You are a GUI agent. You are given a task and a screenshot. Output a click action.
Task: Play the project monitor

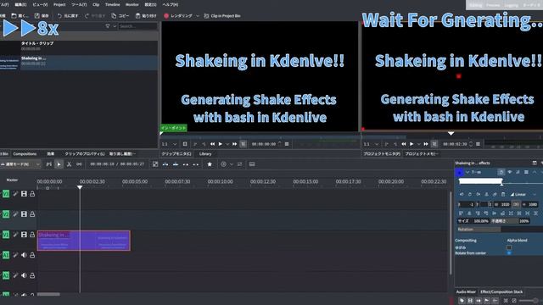pyautogui.click(x=411, y=144)
